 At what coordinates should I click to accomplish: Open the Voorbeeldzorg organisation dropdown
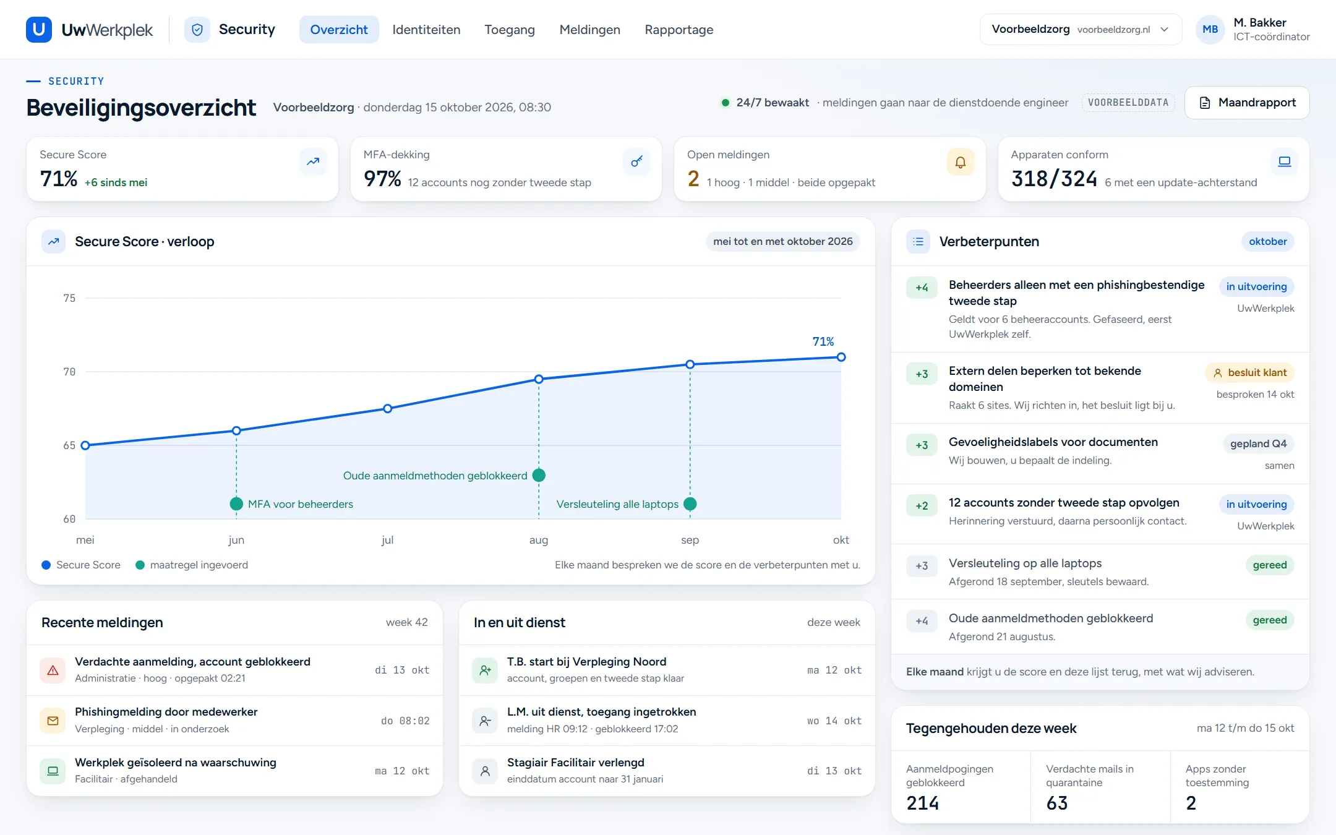click(1081, 29)
